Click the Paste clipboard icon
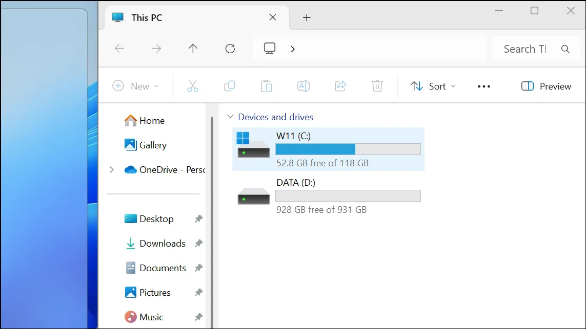 [x=267, y=86]
